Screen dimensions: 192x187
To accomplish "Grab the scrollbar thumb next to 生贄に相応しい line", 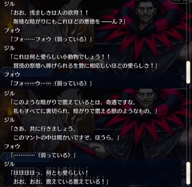I will [188, 72].
